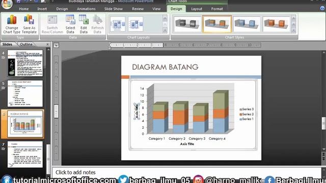This screenshot has width=326, height=183.
Task: Click the Series 3 legend entry
Action: pos(247,109)
